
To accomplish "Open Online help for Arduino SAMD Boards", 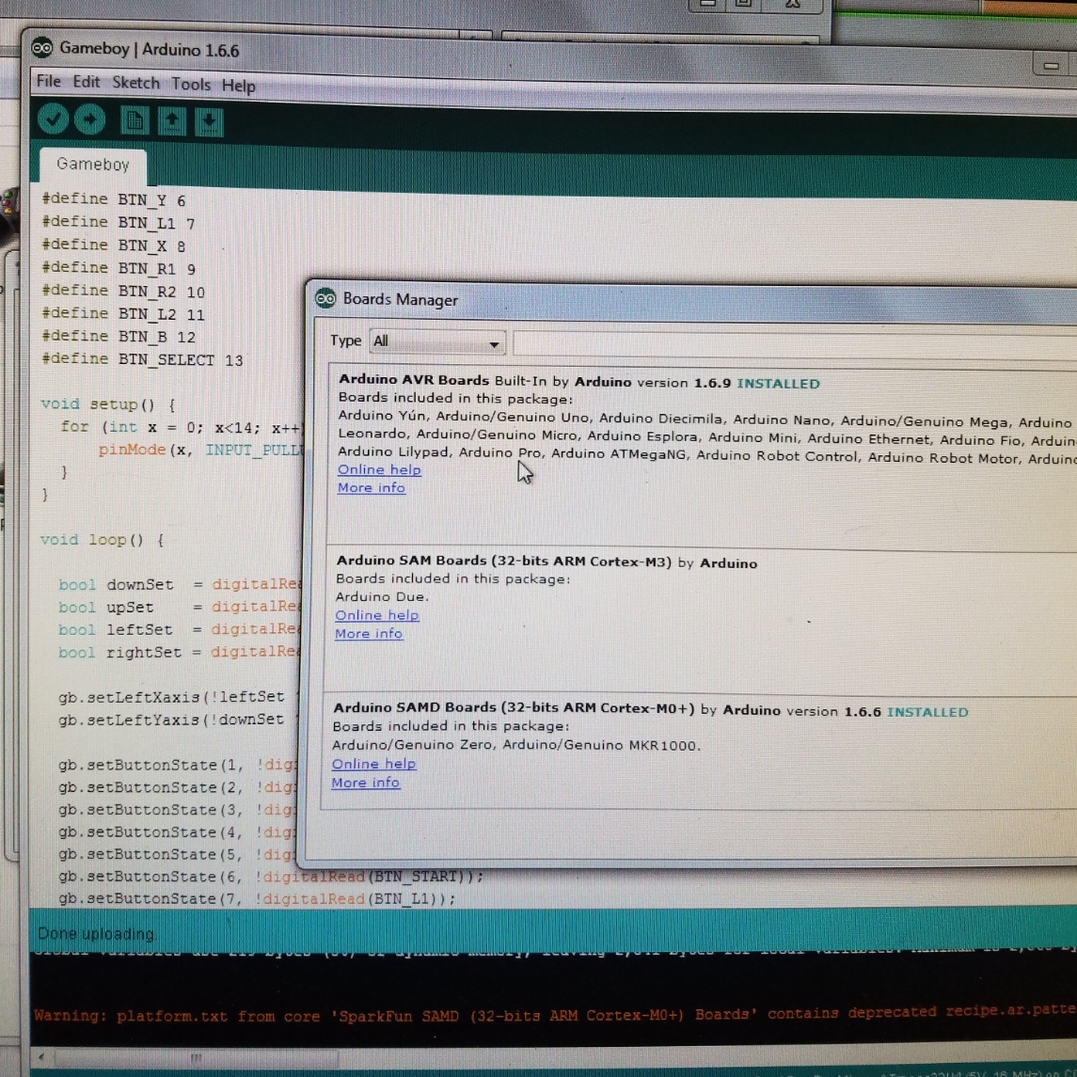I will (x=373, y=764).
